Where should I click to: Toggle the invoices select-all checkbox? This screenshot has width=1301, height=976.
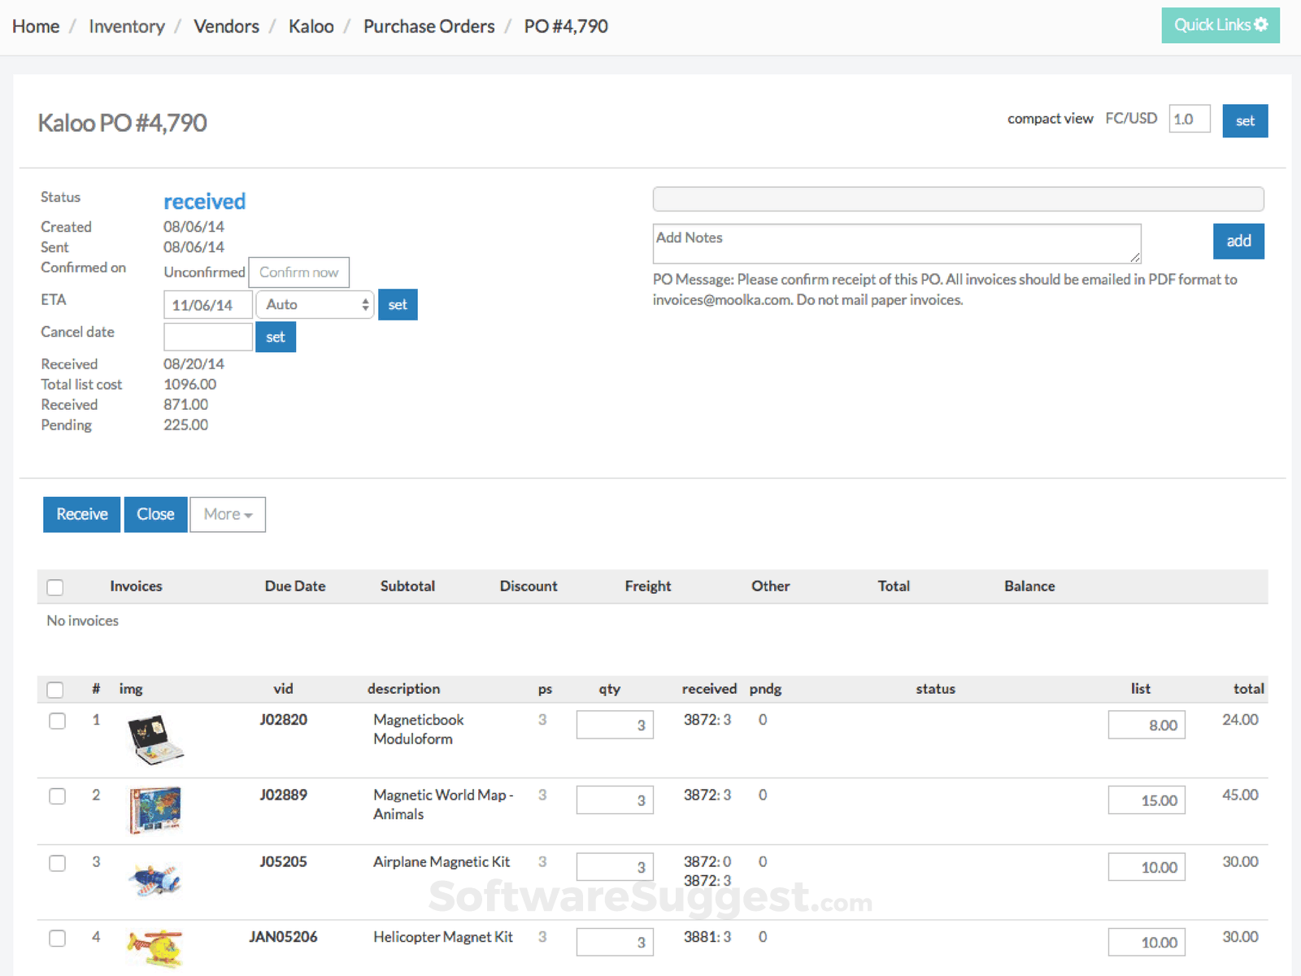pyautogui.click(x=55, y=586)
